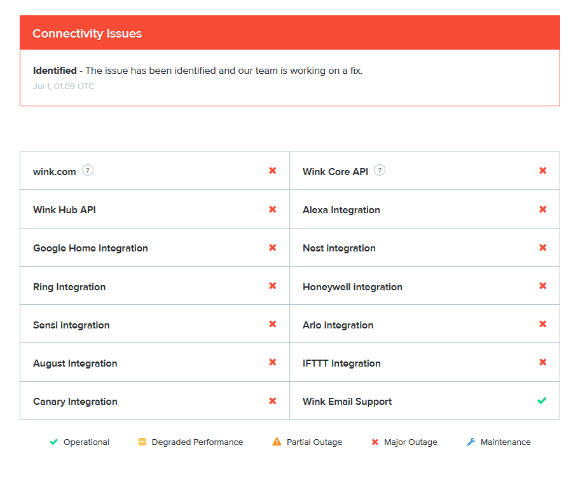This screenshot has width=585, height=485.
Task: Click the 'Degraded Performance' legend text
Action: click(x=197, y=442)
